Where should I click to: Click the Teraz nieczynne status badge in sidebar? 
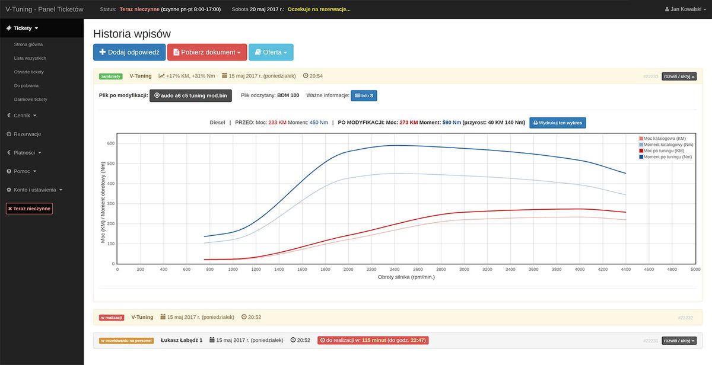(29, 209)
